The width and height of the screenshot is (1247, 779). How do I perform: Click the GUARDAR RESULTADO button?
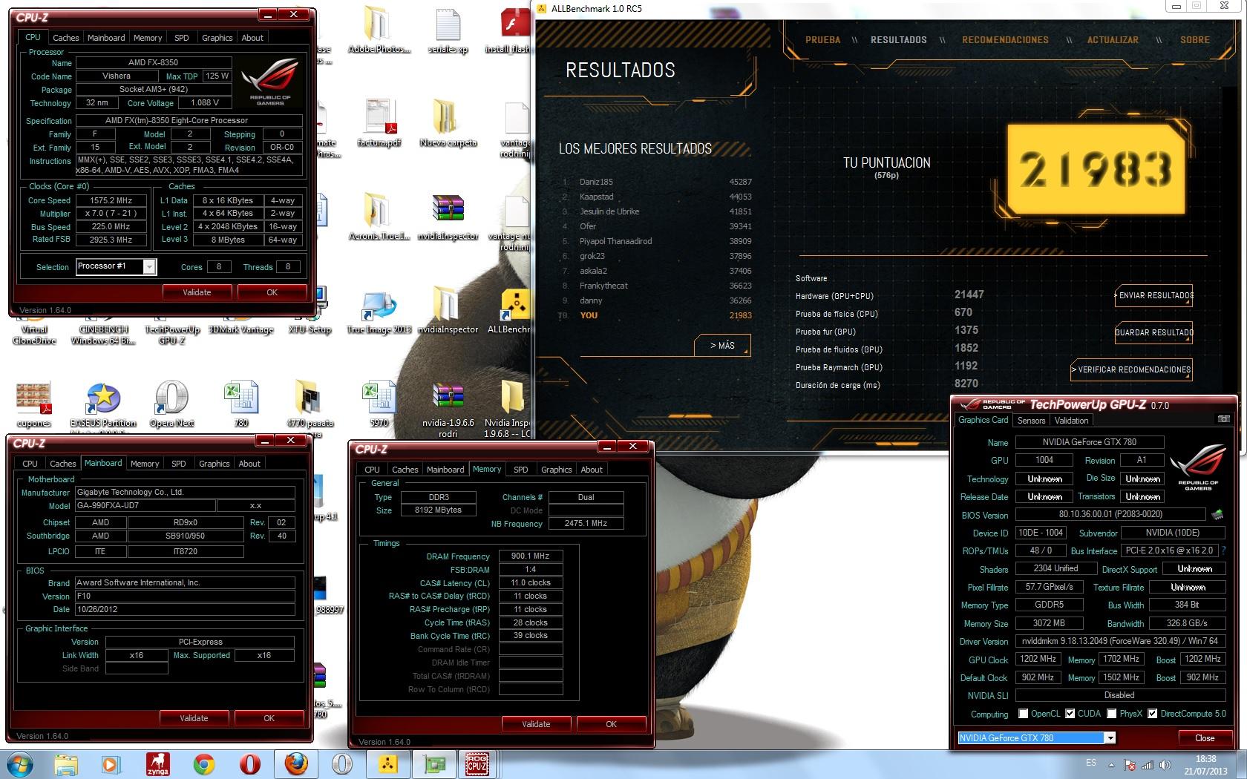1153,332
